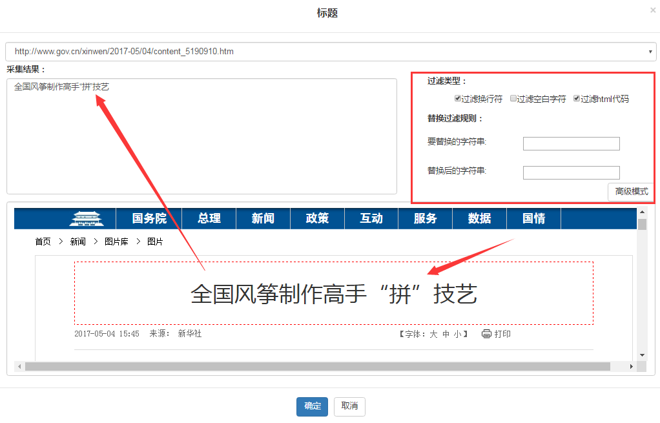Select the 政策 navigation tab
Image resolution: width=660 pixels, height=423 pixels.
click(x=317, y=218)
